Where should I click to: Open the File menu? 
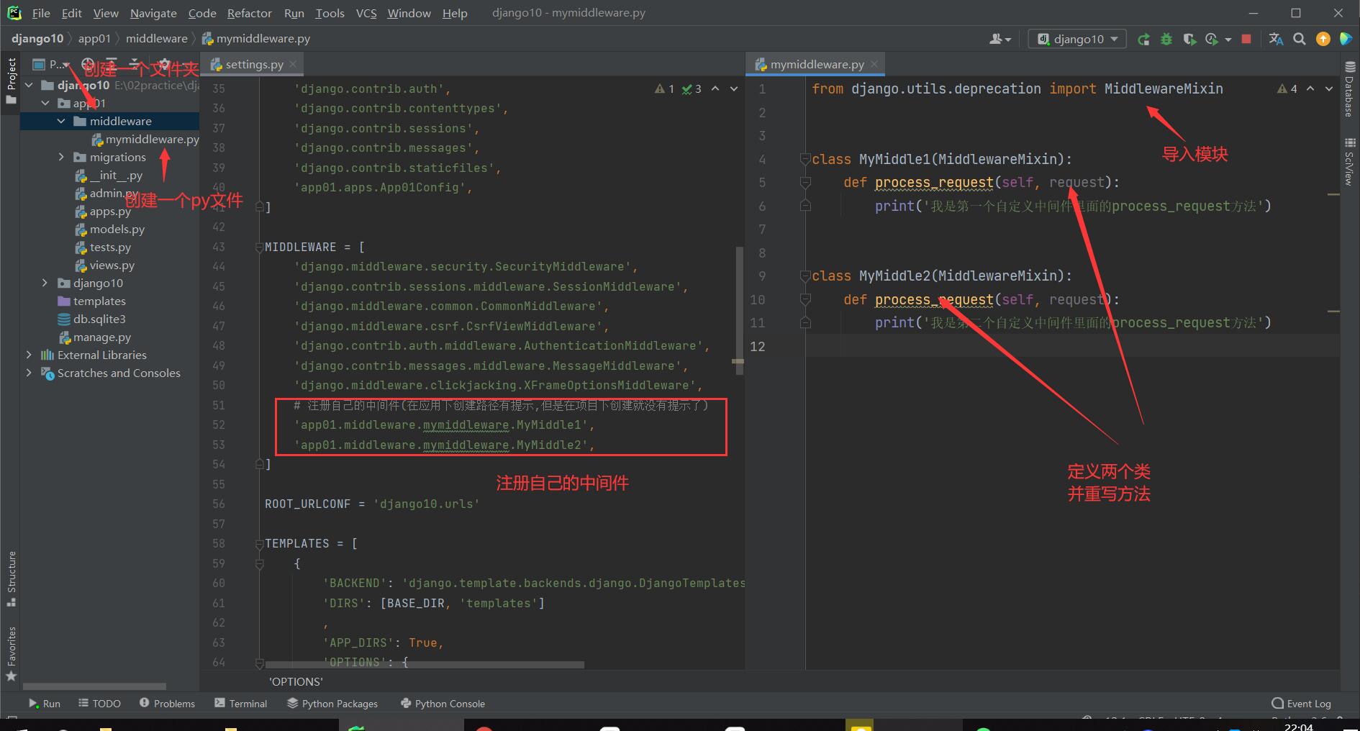pyautogui.click(x=41, y=13)
